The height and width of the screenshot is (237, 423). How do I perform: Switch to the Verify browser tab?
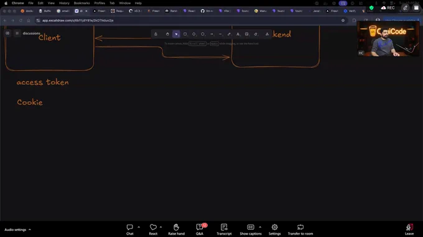(x=350, y=11)
